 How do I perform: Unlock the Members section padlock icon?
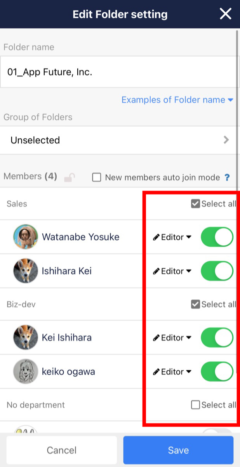[x=69, y=176]
